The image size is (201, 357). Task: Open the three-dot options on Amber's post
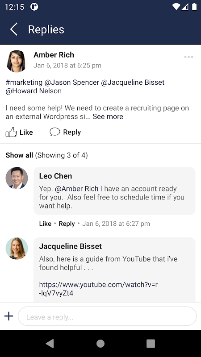tap(188, 57)
